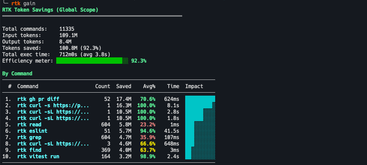367x165 pixels.
Task: Click the 'Command' column header
Action: tap(28, 86)
